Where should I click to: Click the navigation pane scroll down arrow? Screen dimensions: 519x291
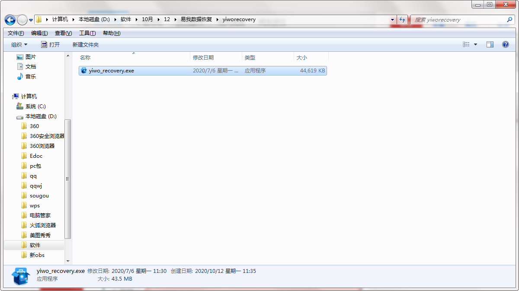[67, 261]
